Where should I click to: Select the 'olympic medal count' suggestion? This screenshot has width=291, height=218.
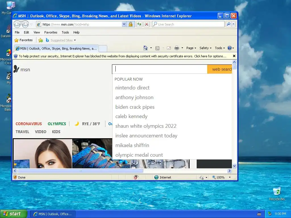pos(139,155)
